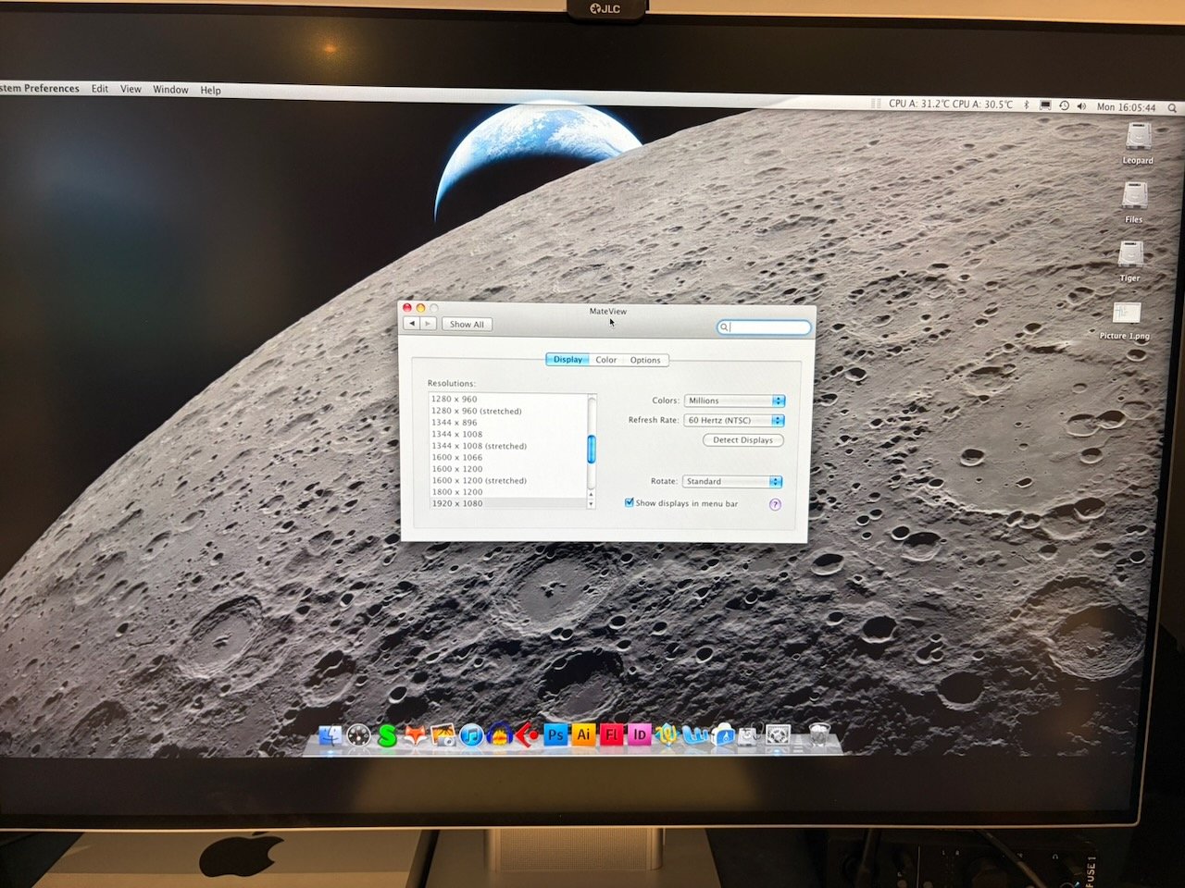Click the resolution list scroll-down arrow

point(591,504)
